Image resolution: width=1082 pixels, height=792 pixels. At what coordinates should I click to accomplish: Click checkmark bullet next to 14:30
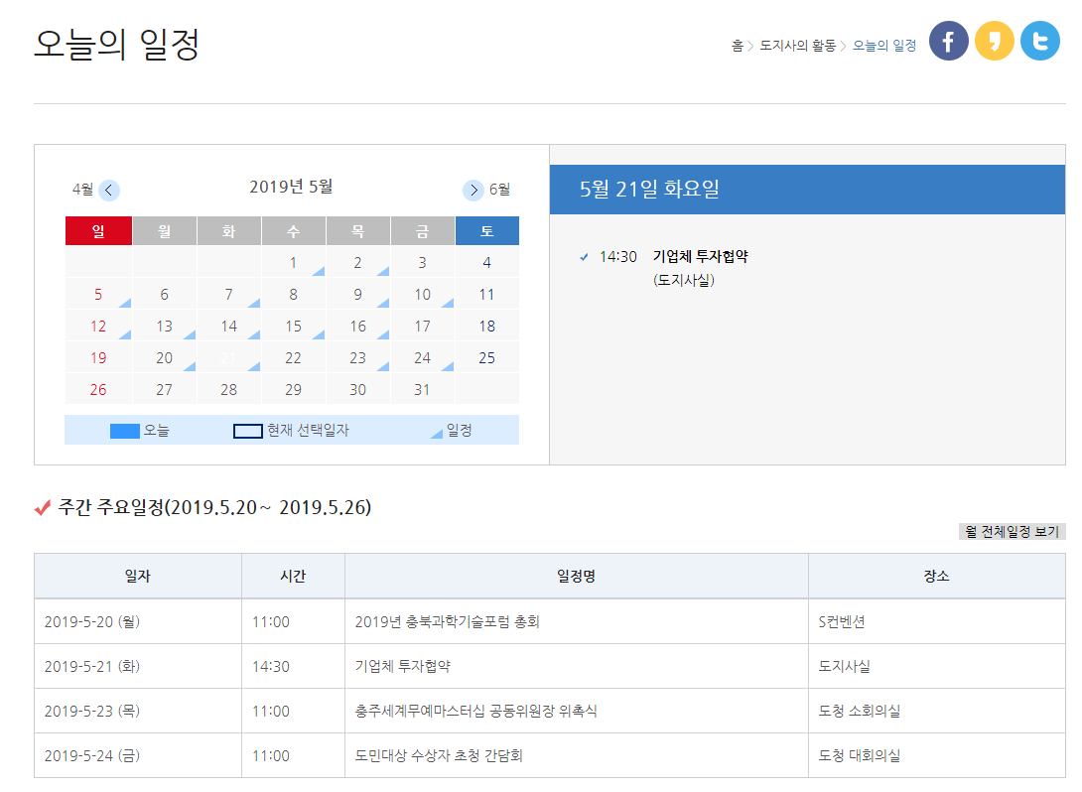point(585,257)
